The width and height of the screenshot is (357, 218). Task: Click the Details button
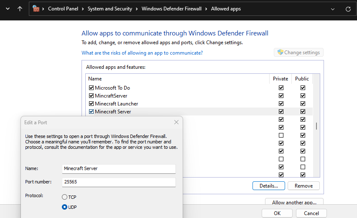(x=268, y=186)
